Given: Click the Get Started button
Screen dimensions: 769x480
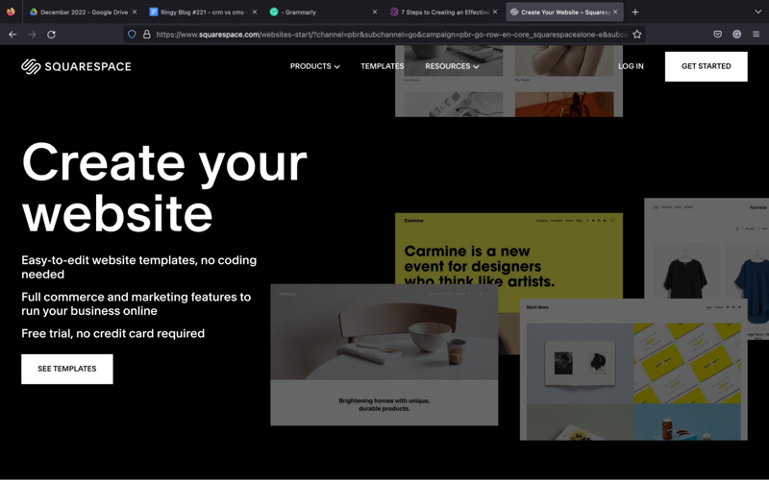Looking at the screenshot, I should click(x=706, y=66).
